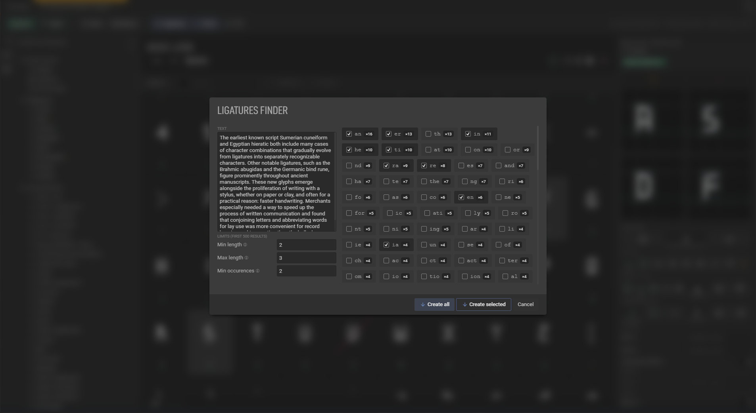Screen dimensions: 756x413
Task: Check the 'or' ligature checkbox
Action: pos(508,150)
